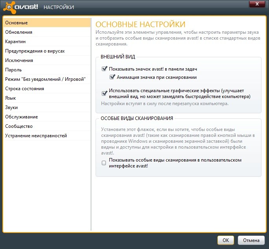This screenshot has width=269, height=249.
Task: Click the ВНЕШНИЙ ВИД group label
Action: [x=118, y=56]
